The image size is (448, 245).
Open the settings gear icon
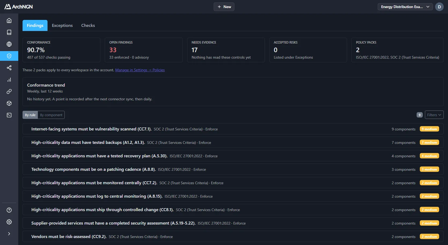[9, 222]
